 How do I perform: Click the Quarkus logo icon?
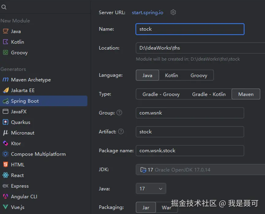(x=6, y=122)
